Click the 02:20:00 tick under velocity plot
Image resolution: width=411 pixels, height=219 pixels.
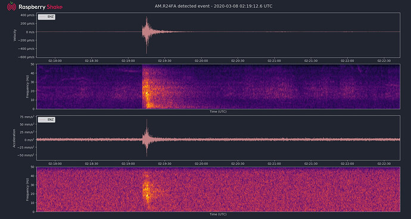click(201, 61)
